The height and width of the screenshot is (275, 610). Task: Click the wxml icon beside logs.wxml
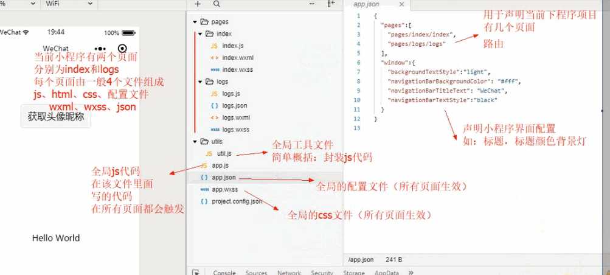pyautogui.click(x=214, y=117)
